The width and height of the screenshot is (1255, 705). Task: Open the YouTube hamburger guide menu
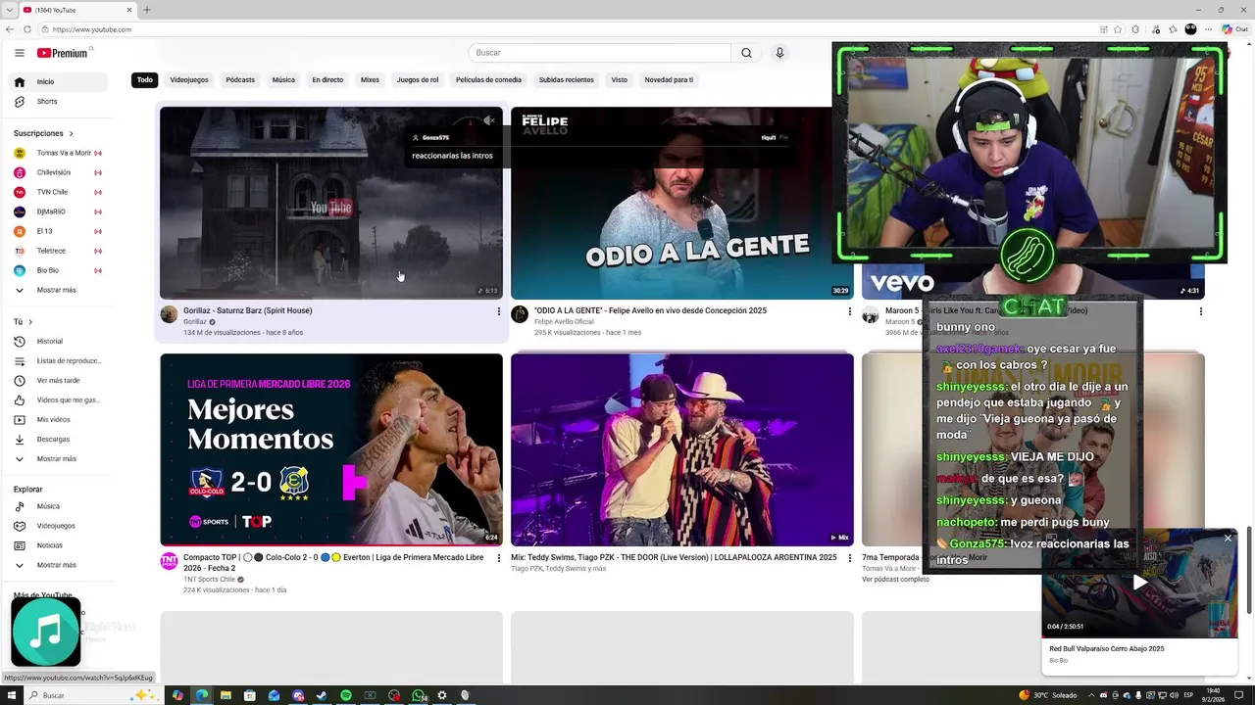pos(19,53)
